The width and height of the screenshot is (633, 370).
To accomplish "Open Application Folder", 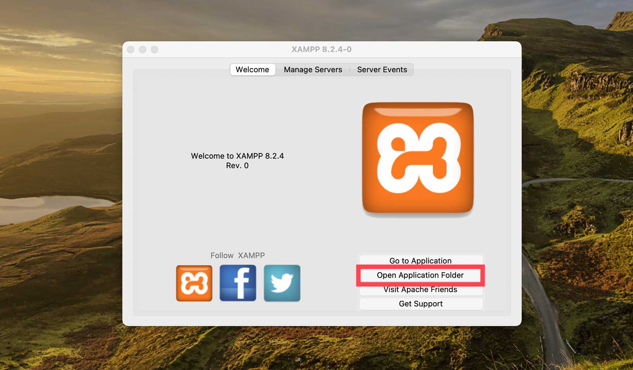I will click(420, 275).
